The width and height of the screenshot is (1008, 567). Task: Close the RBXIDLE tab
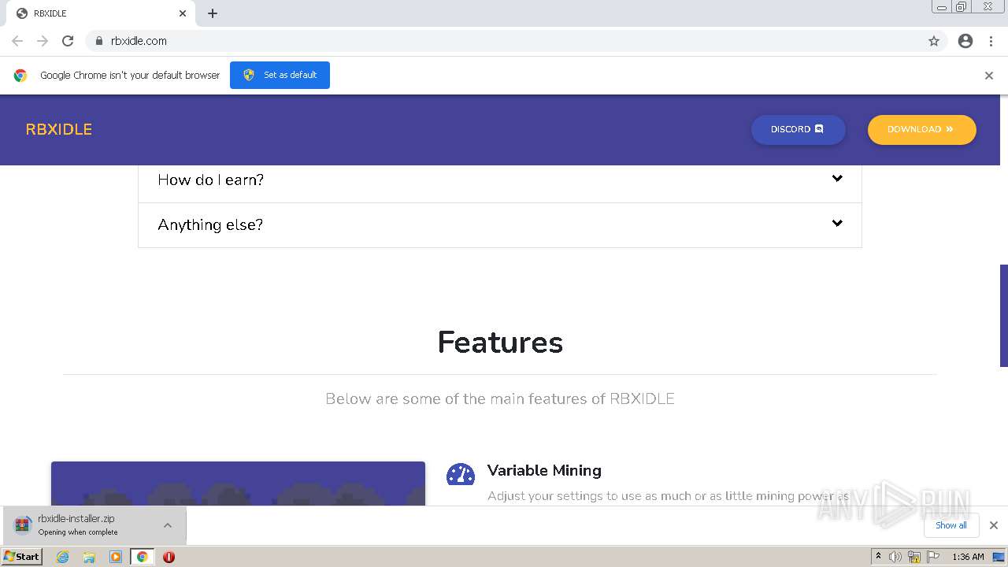183,13
